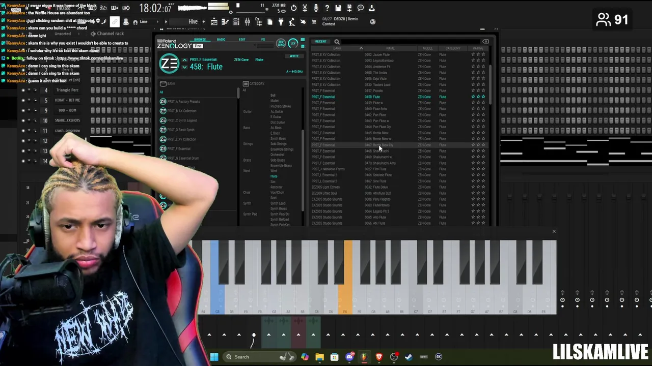This screenshot has height=366, width=652.
Task: Switch to the FX tab in Zenology
Action: (x=263, y=40)
